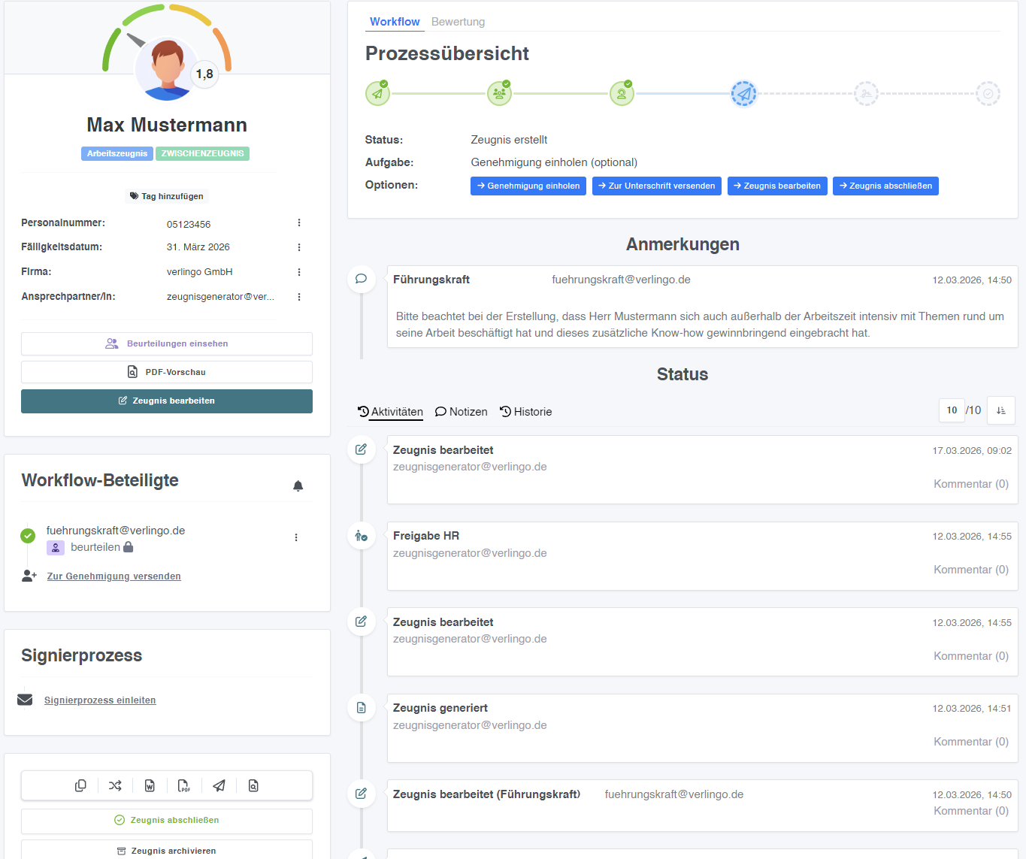Open Beurteilungen einsehen

point(167,343)
